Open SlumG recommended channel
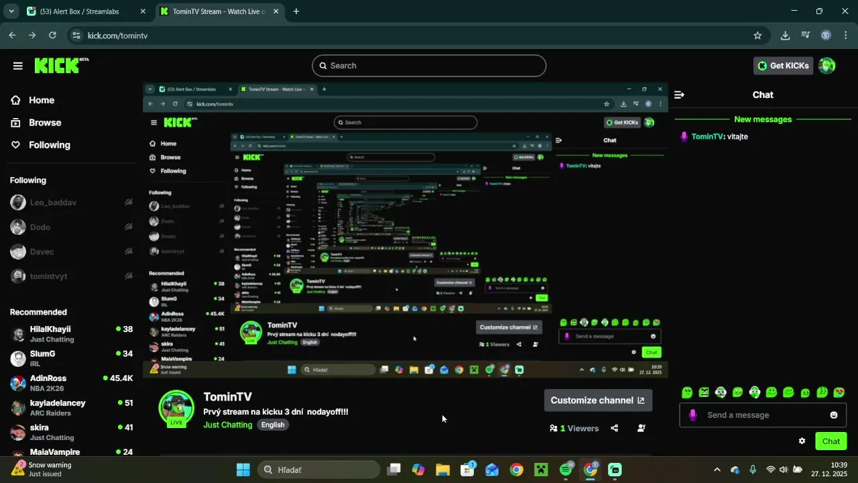The width and height of the screenshot is (858, 483). pyautogui.click(x=71, y=359)
